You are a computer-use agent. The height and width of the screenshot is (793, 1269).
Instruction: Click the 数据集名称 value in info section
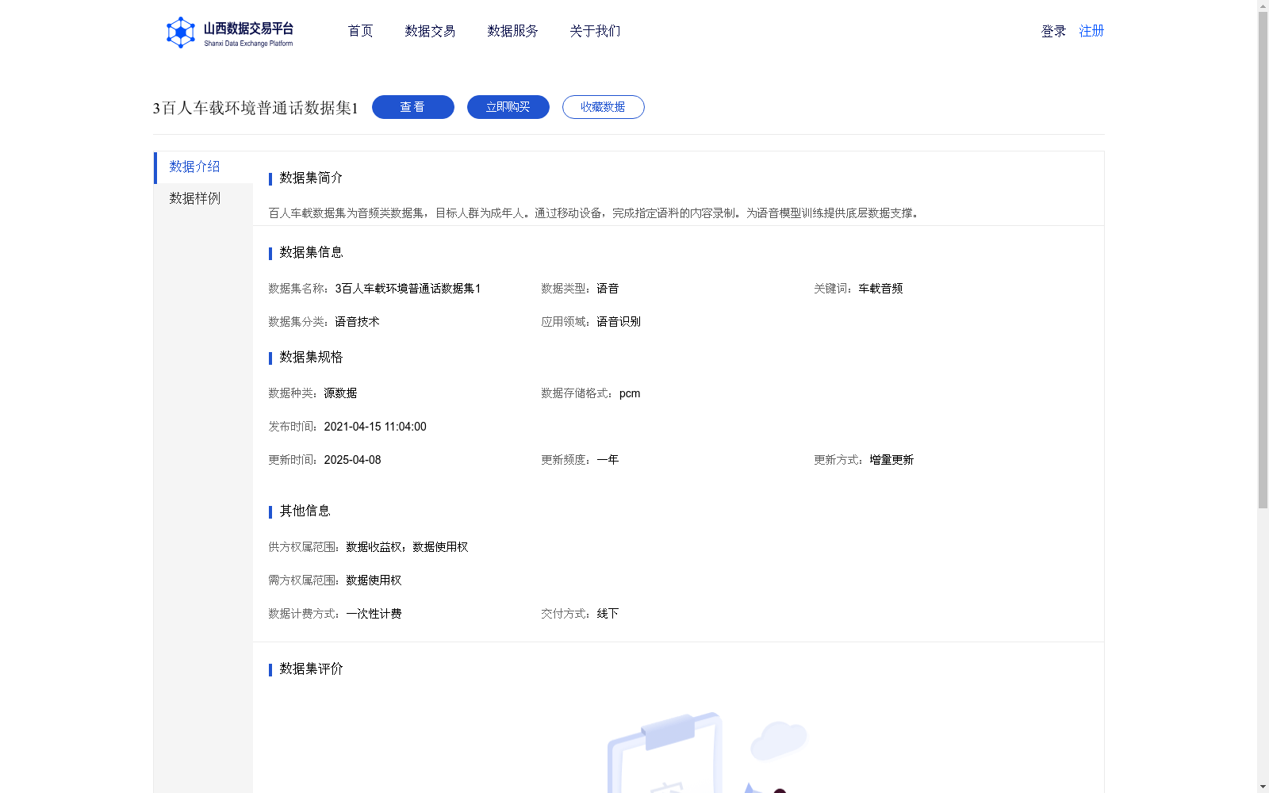point(408,289)
